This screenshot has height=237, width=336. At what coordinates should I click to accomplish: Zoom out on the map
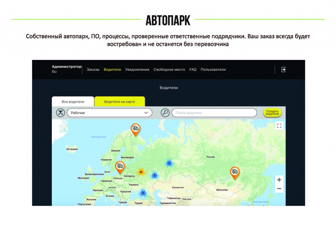(x=279, y=188)
